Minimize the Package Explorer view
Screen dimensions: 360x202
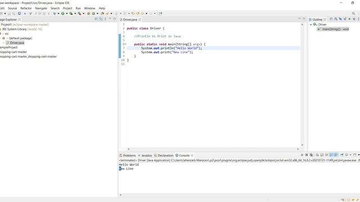[110, 19]
